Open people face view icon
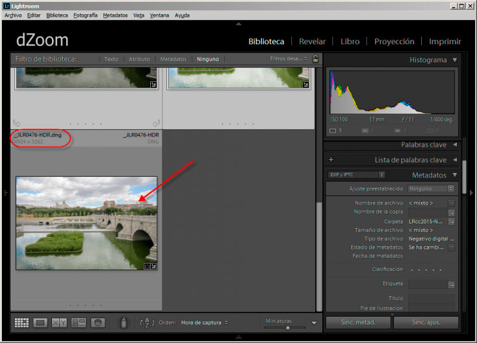Viewport: 477px width, 343px height. (97, 323)
